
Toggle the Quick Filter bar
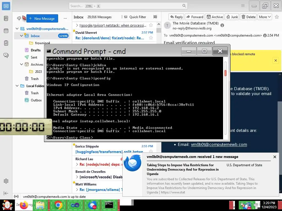click(x=135, y=17)
